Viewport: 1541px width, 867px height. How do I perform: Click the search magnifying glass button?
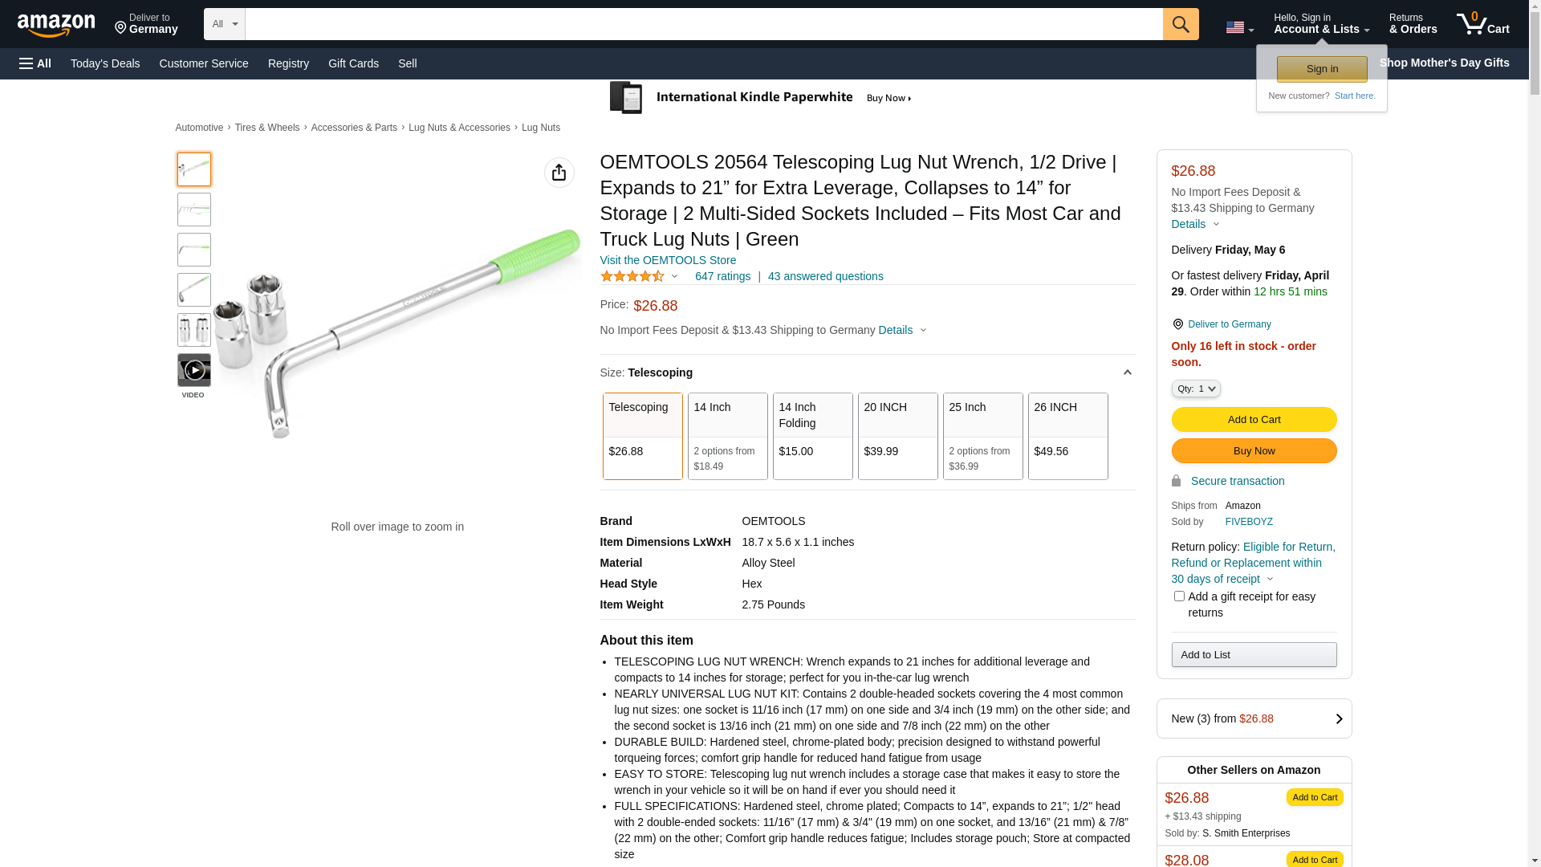pos(1180,24)
